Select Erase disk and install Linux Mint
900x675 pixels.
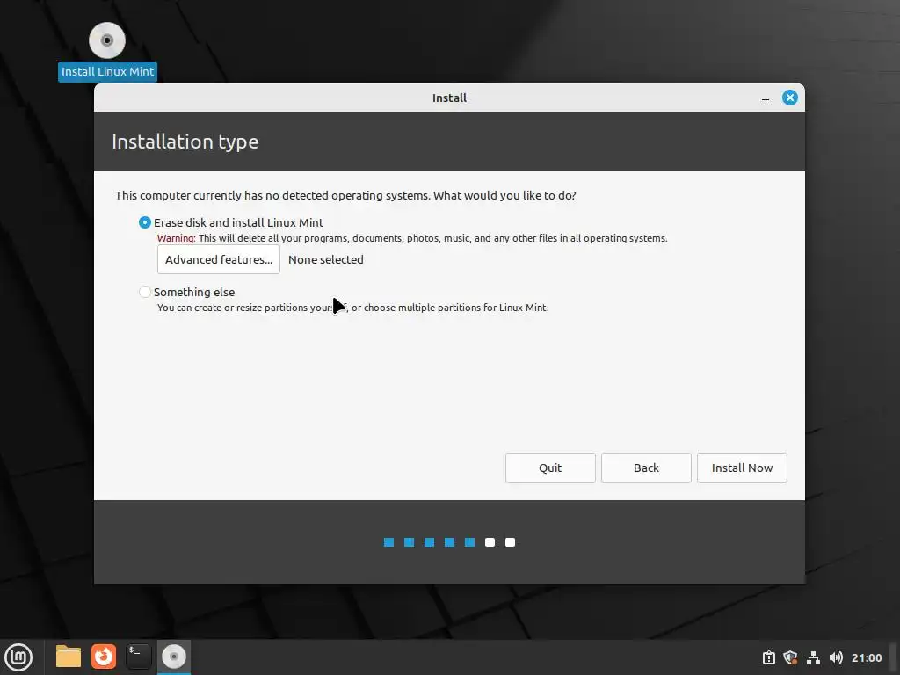point(231,222)
